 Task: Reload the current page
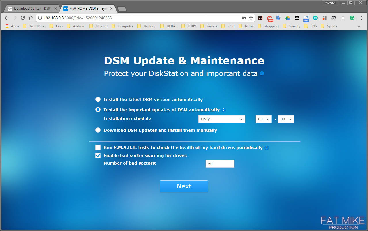click(x=23, y=18)
